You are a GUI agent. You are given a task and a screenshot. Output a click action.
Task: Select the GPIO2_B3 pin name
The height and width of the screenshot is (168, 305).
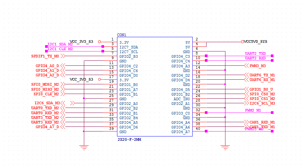[129, 57]
